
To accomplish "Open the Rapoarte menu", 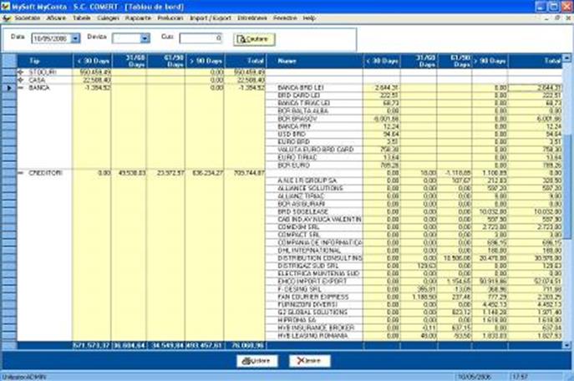I will 138,18.
